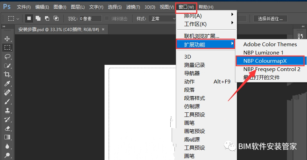Click the Photoshop Ps logo
307x160 pixels.
pyautogui.click(x=7, y=7)
